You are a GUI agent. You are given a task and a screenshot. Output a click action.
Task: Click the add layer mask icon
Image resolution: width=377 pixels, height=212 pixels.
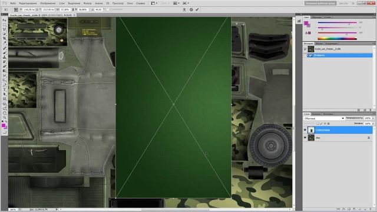[349, 209]
